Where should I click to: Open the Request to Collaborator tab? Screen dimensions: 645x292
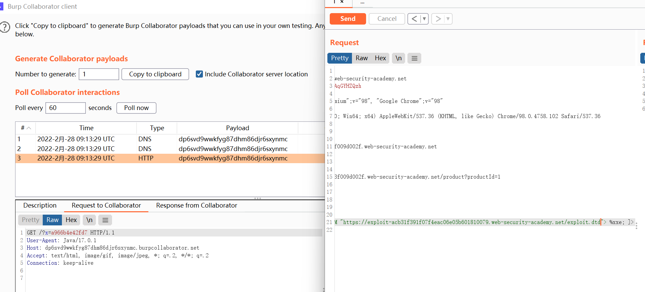tap(106, 206)
